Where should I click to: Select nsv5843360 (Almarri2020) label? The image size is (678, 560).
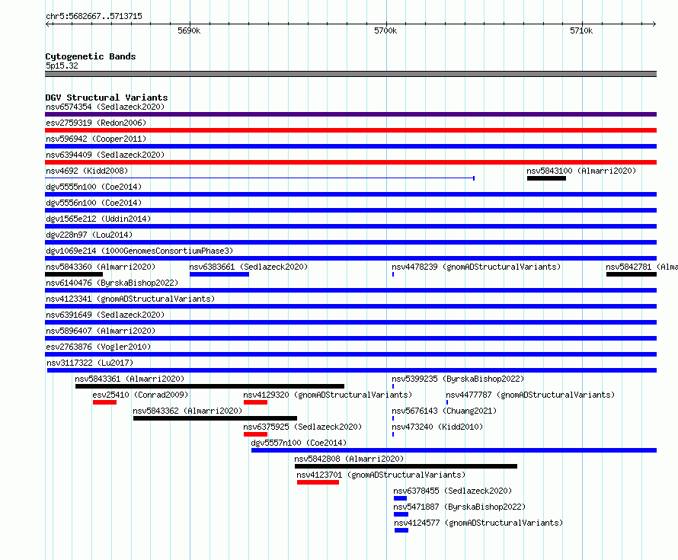coord(101,267)
